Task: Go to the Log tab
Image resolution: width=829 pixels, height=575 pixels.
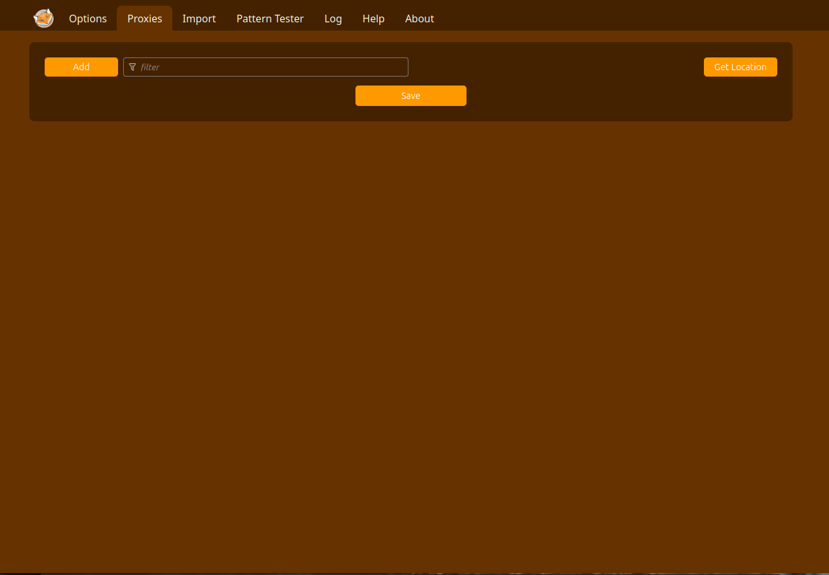Action: pos(333,19)
